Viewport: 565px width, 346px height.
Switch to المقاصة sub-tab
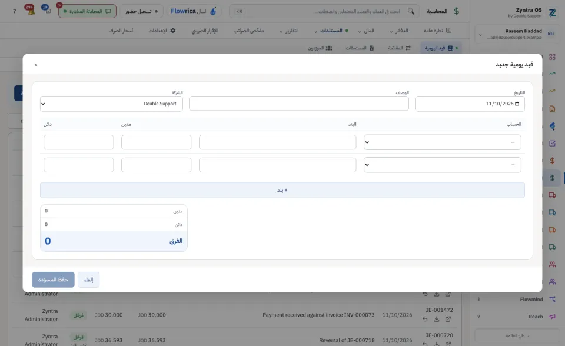[399, 48]
